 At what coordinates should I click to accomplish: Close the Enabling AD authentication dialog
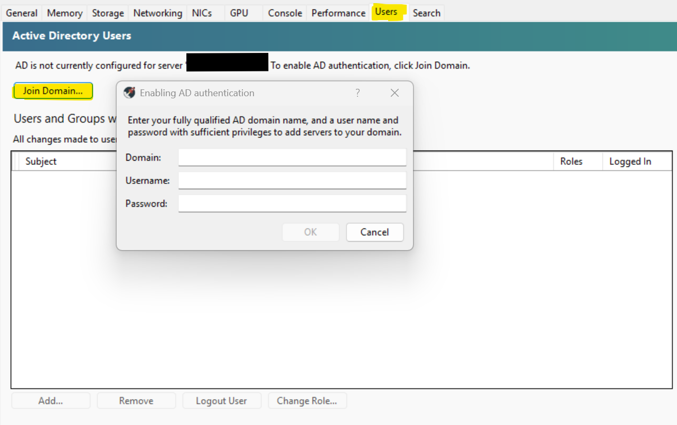tap(394, 93)
